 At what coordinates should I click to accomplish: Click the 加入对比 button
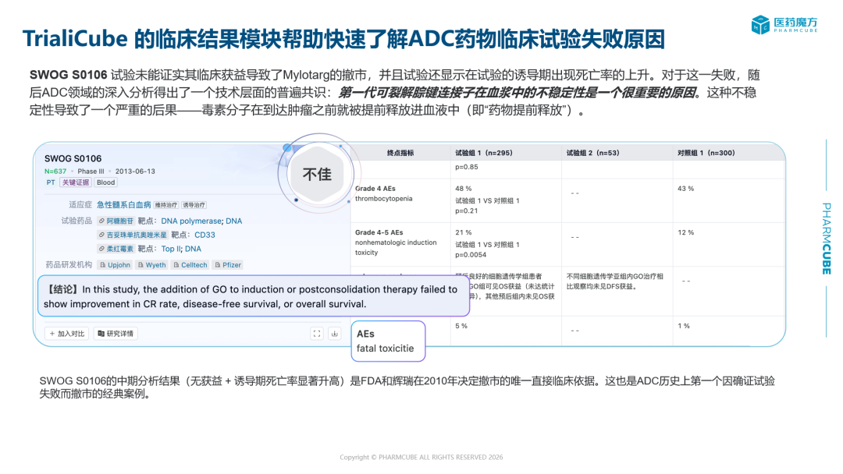click(x=67, y=334)
